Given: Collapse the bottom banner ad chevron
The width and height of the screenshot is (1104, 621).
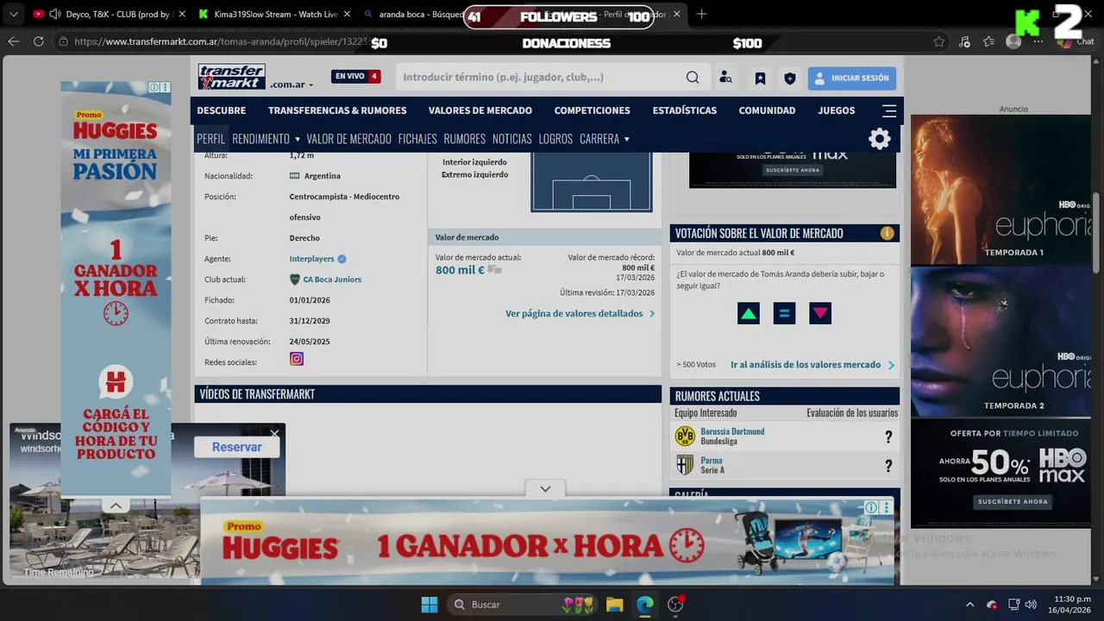Looking at the screenshot, I should click(x=545, y=489).
